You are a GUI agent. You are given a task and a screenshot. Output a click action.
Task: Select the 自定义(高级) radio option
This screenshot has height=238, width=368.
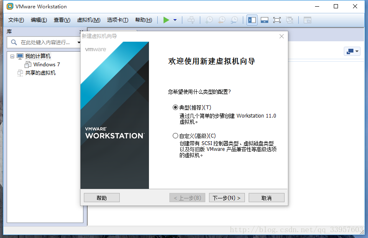click(175, 136)
